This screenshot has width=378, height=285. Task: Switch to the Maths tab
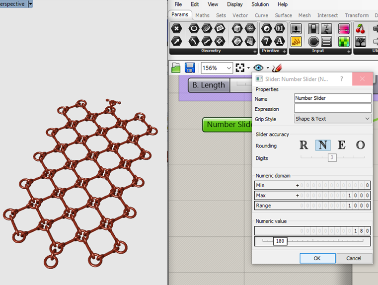tap(202, 15)
